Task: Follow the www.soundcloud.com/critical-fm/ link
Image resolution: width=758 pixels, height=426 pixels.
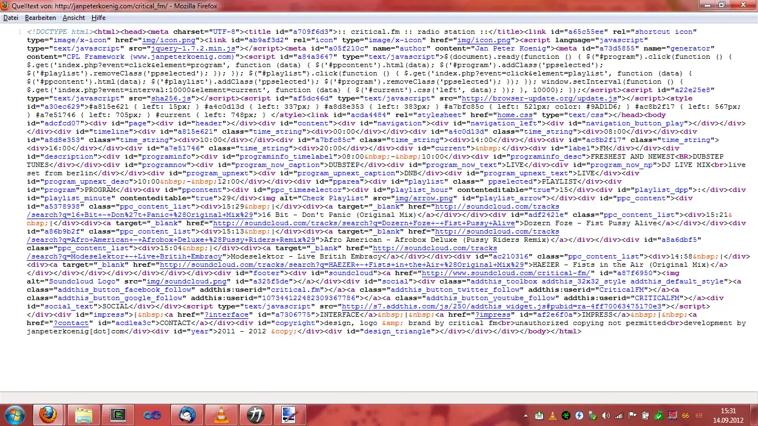Action: [x=506, y=273]
